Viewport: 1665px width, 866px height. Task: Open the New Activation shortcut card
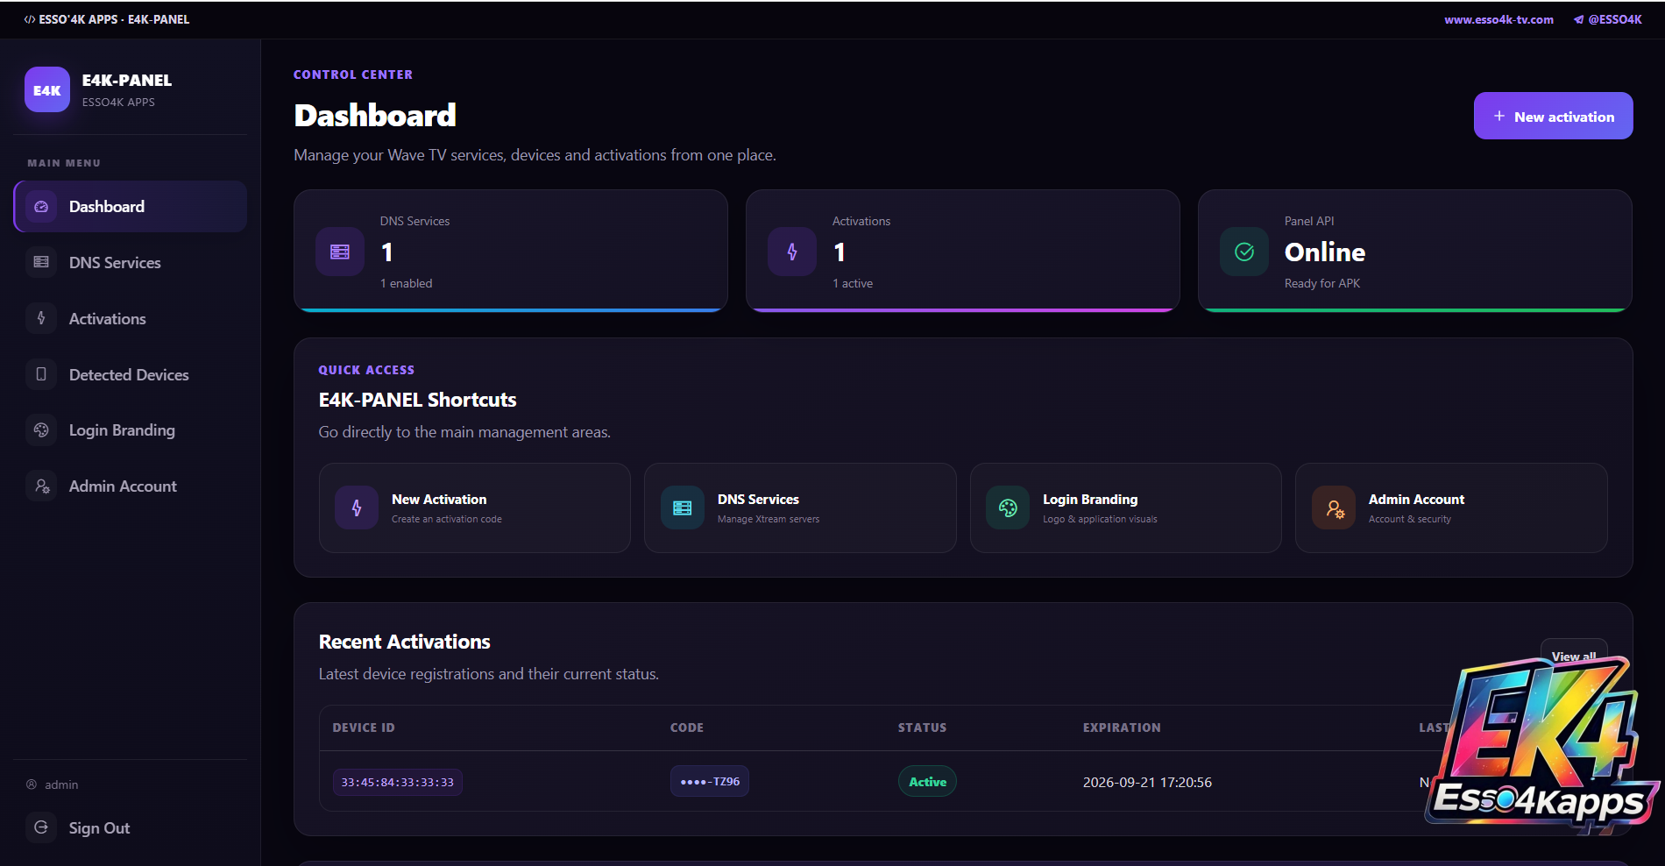475,508
